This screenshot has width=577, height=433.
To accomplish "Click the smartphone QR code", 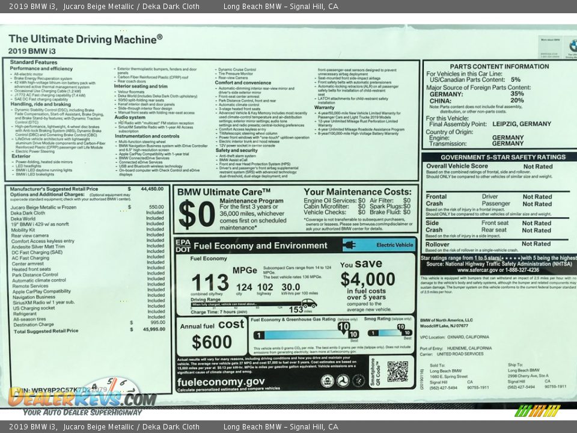I will (397, 371).
